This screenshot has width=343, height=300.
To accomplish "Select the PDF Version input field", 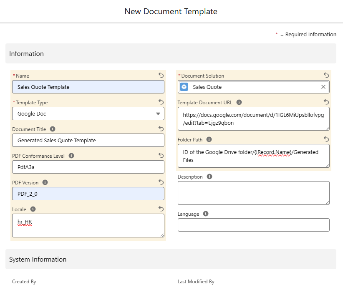I will (x=88, y=194).
